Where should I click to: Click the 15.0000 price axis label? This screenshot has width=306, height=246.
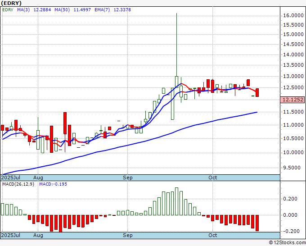tap(293, 34)
